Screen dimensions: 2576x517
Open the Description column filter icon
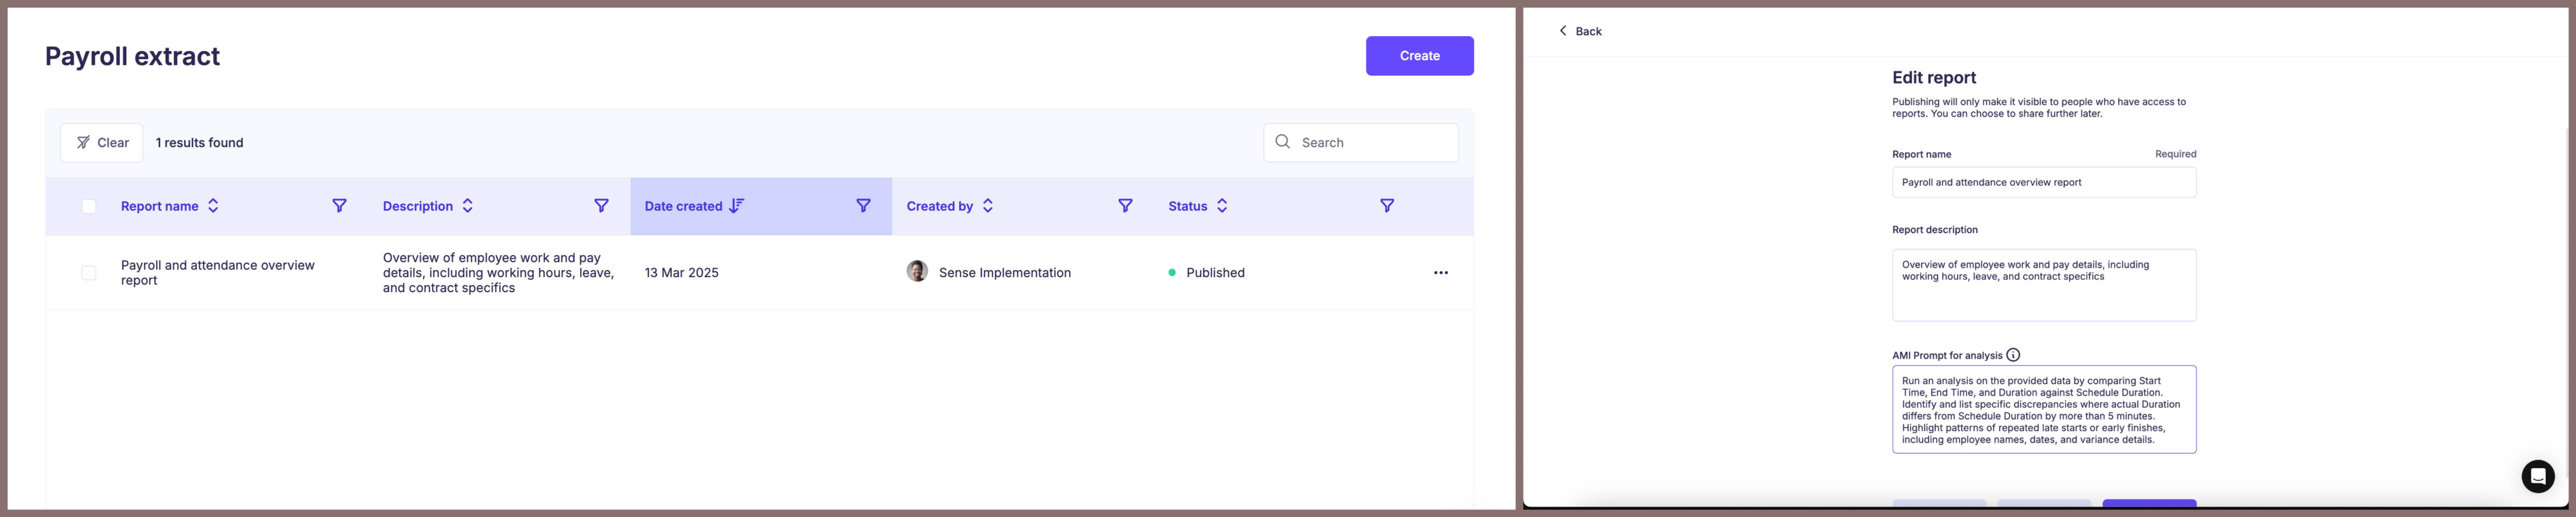pyautogui.click(x=601, y=206)
